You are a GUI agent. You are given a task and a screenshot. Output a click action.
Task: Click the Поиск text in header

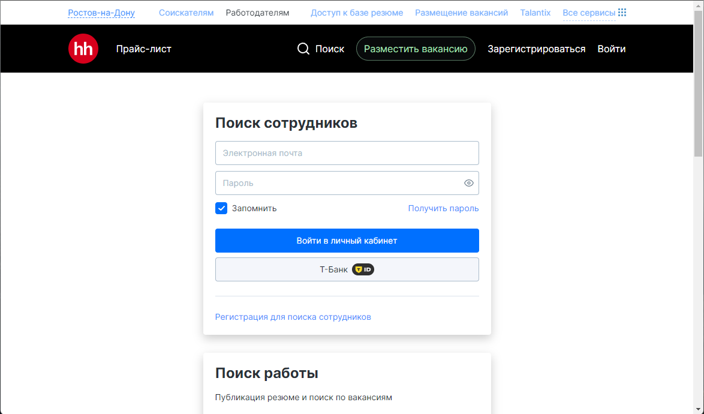pyautogui.click(x=330, y=49)
